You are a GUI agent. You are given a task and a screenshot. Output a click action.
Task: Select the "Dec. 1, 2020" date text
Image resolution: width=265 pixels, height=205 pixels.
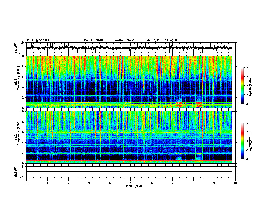93,40
